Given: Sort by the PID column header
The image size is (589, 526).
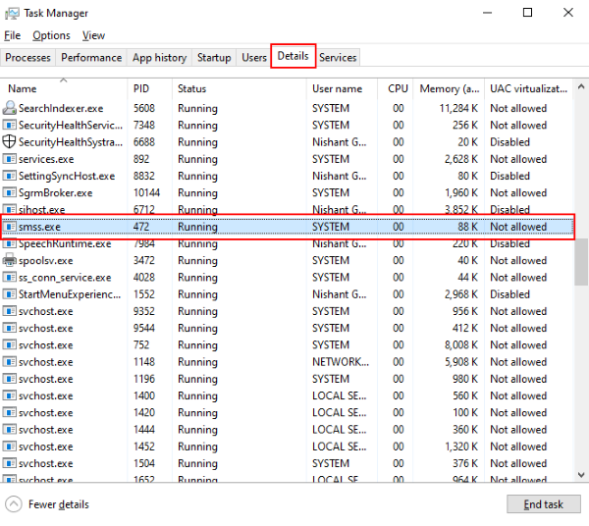Looking at the screenshot, I should pyautogui.click(x=149, y=88).
